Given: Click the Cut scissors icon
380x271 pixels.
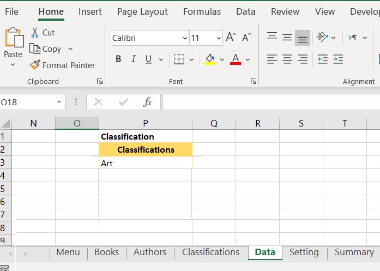Looking at the screenshot, I should [x=35, y=33].
